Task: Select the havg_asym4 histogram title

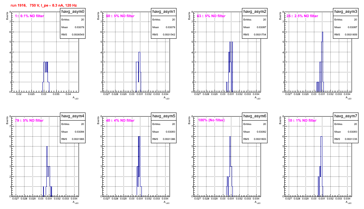Action: point(73,116)
